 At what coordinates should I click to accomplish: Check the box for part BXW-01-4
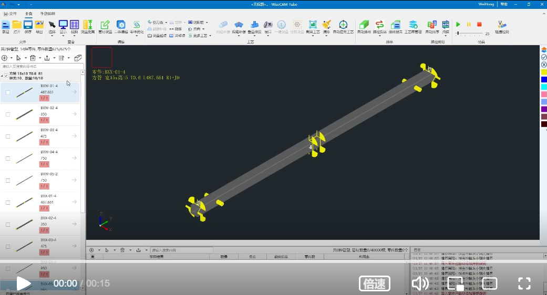tap(8, 92)
